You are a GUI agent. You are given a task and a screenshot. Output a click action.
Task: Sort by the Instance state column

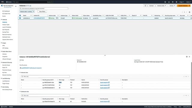(x=58, y=16)
